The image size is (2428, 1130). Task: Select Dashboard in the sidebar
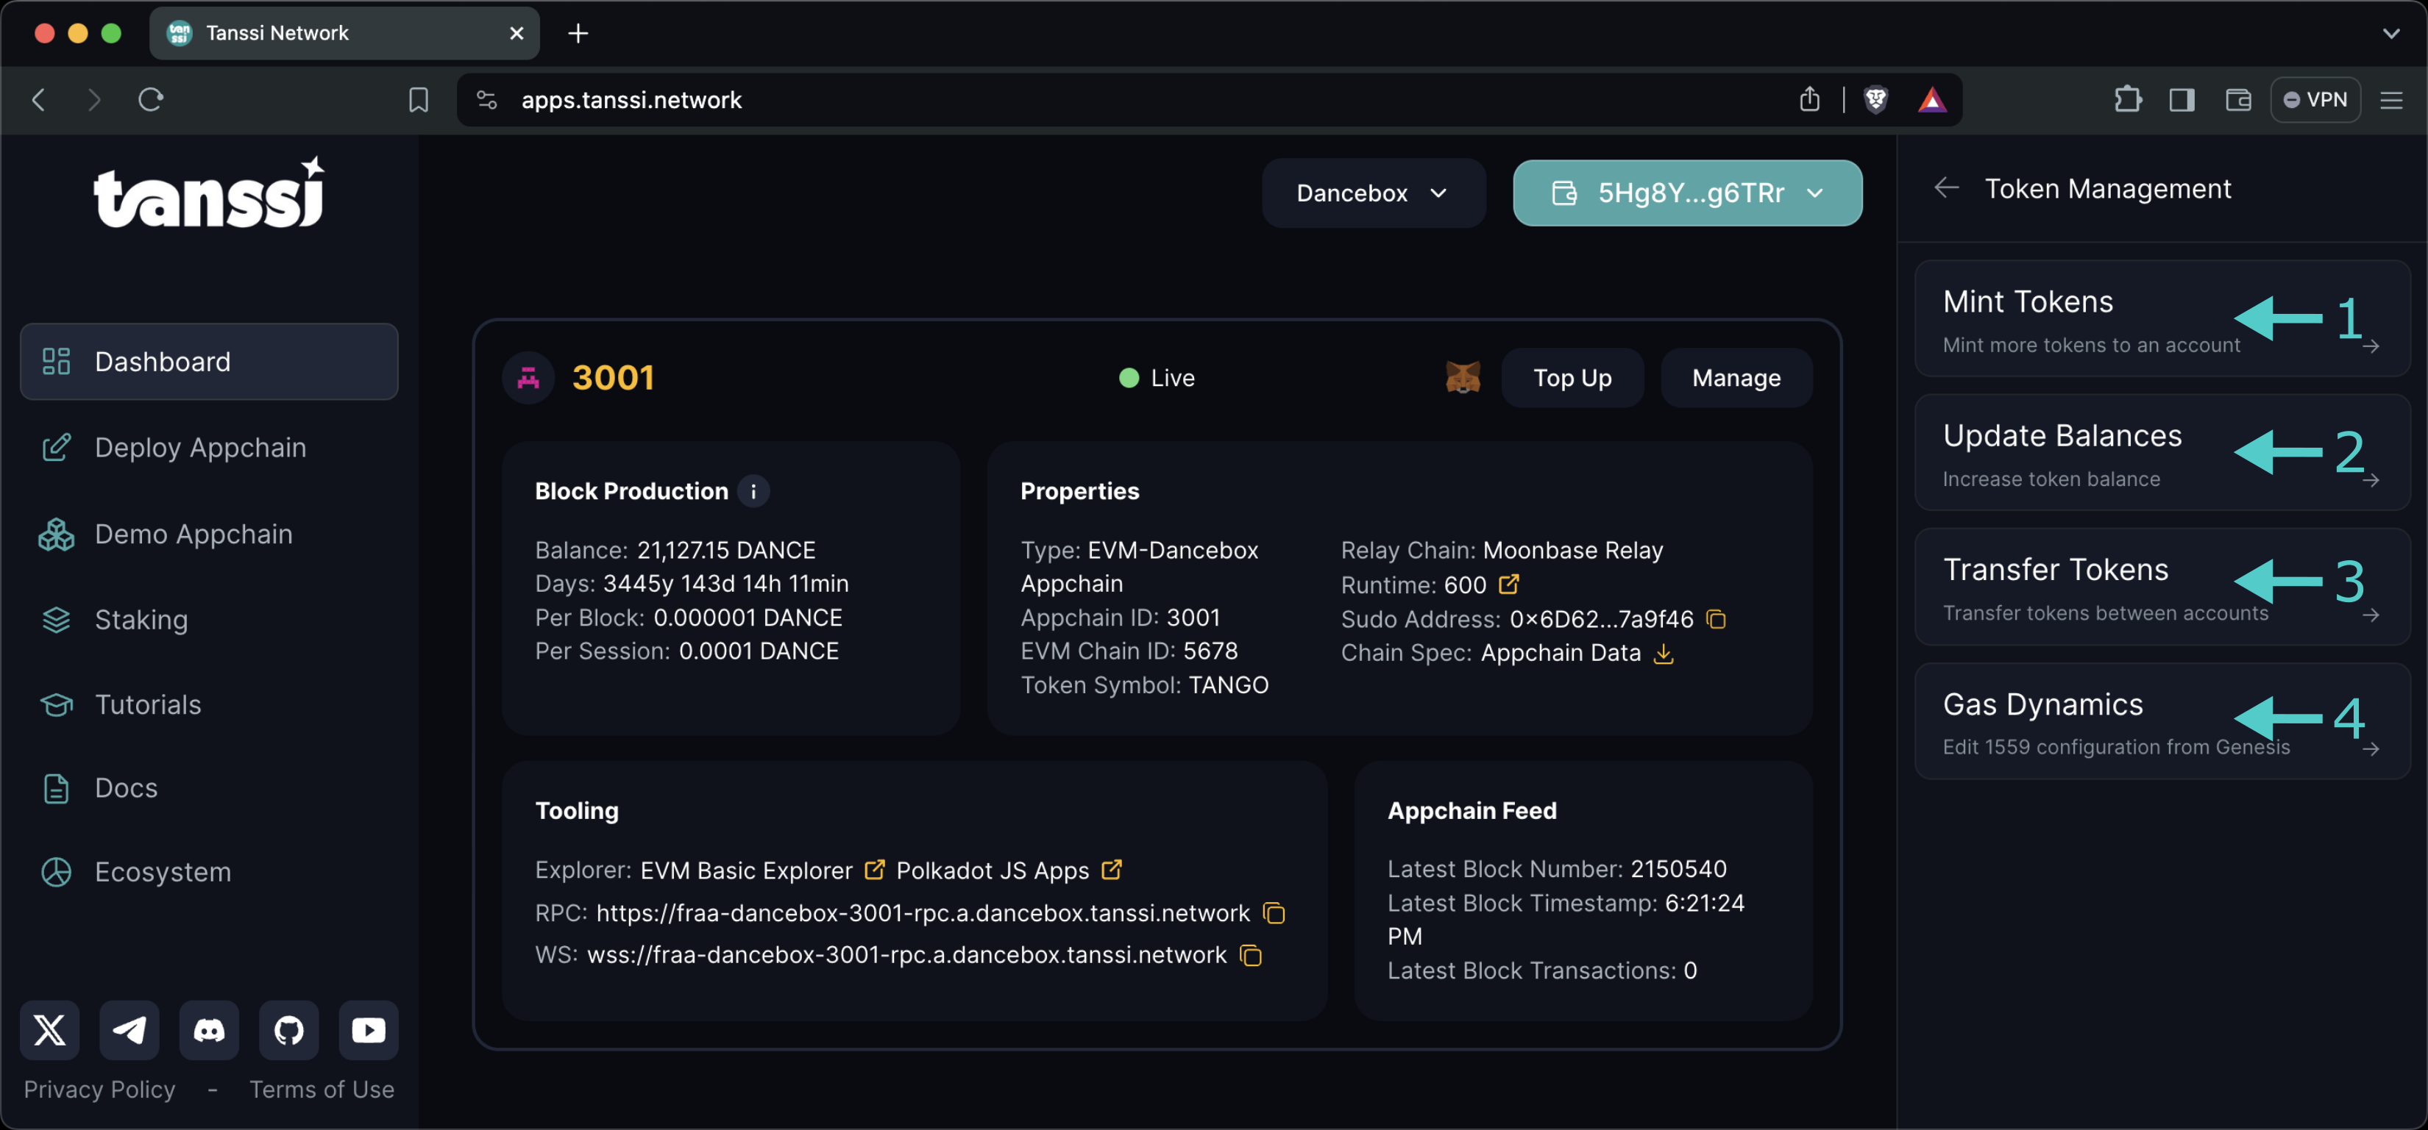209,362
